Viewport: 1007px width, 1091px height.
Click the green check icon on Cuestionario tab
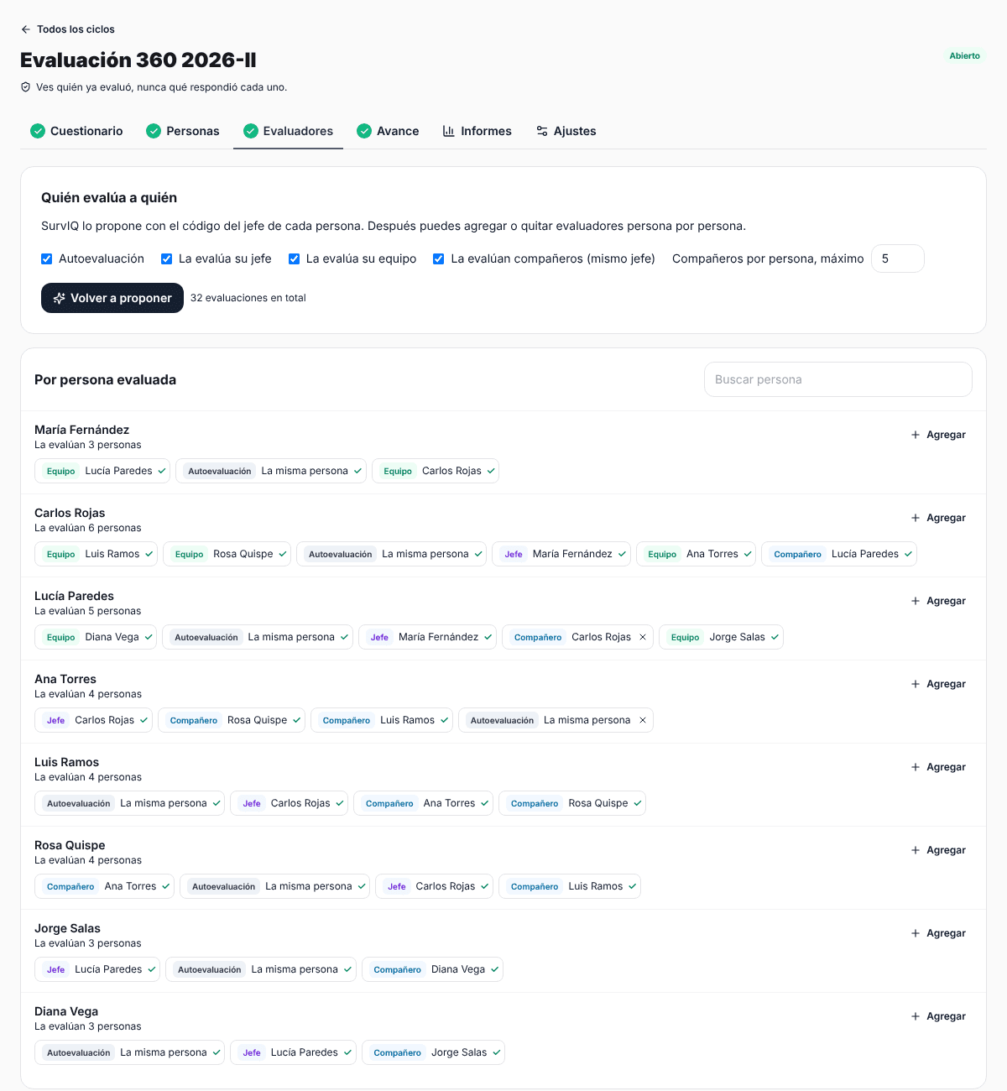[38, 131]
